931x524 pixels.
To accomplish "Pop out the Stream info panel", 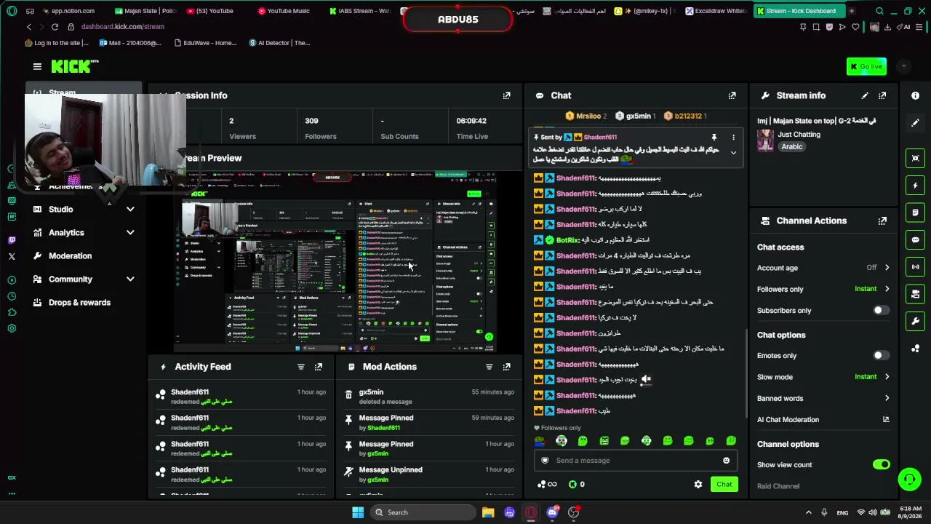I will [x=882, y=95].
